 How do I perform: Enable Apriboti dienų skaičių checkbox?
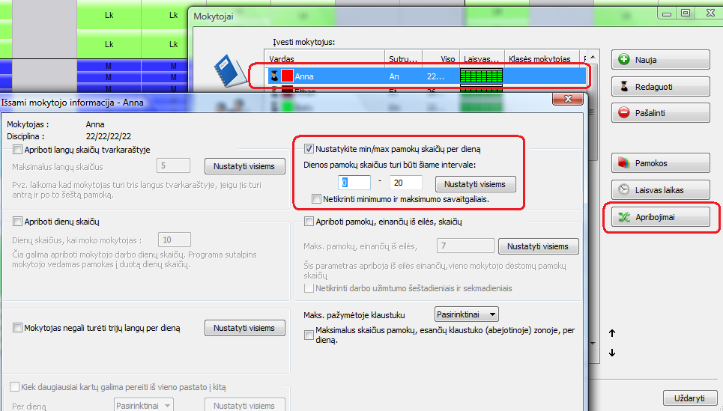pyautogui.click(x=18, y=222)
